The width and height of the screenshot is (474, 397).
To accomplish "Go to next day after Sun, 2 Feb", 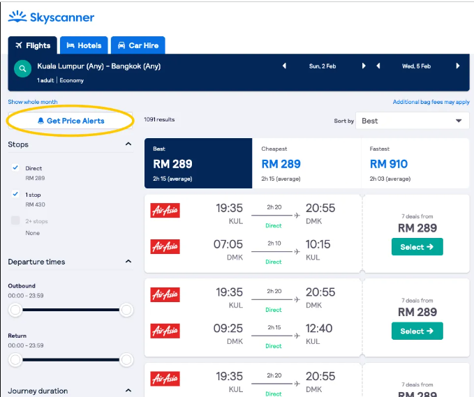I will (364, 66).
